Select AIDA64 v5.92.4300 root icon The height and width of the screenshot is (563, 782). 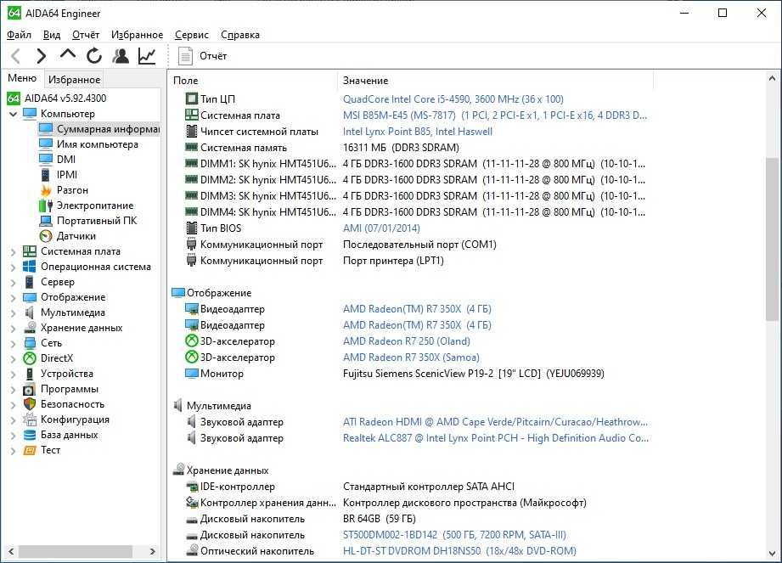point(14,99)
